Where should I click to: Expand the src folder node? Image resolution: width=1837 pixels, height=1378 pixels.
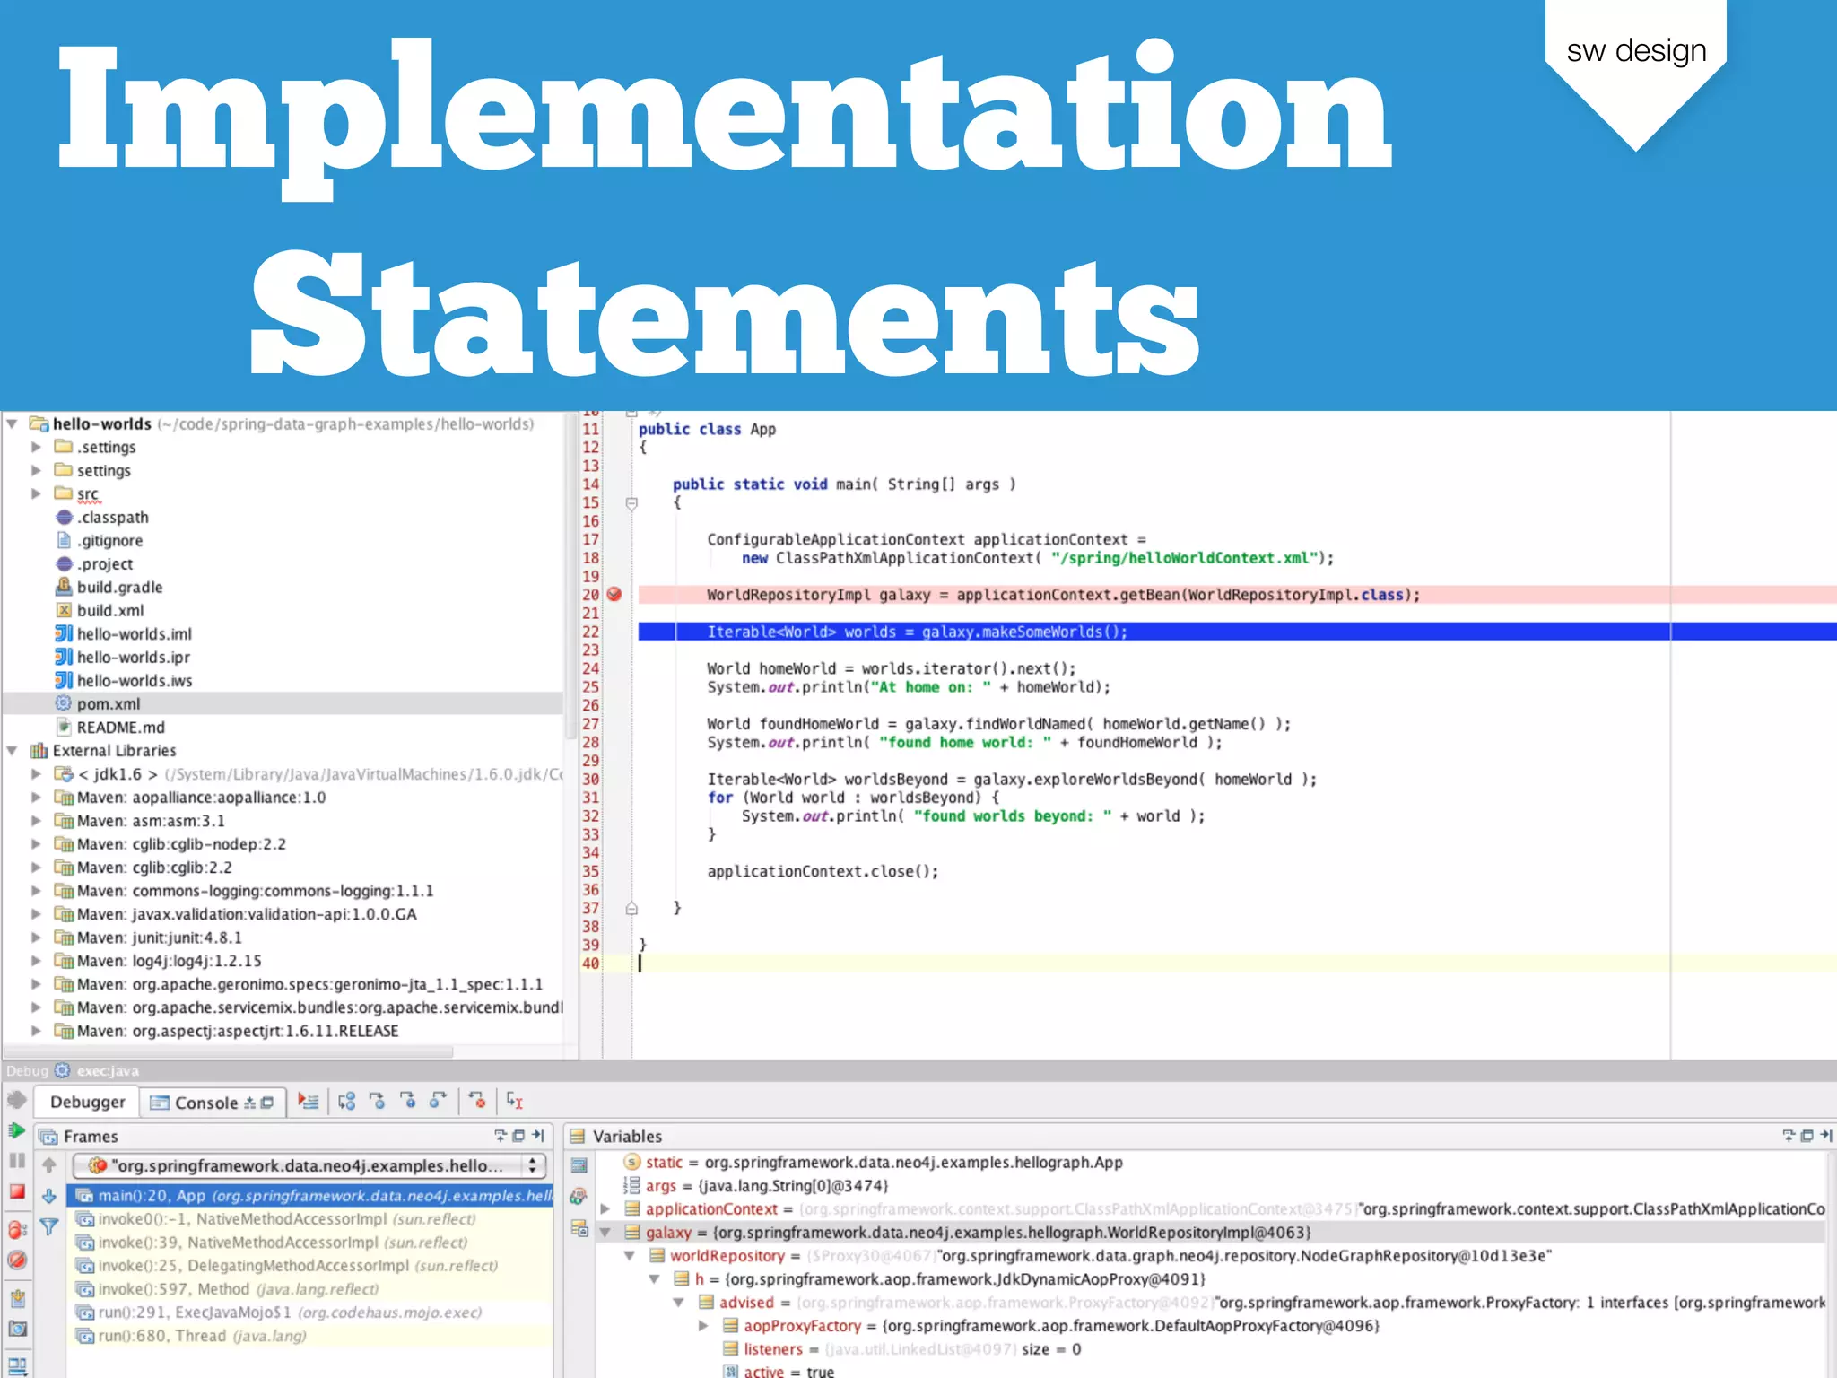37,493
